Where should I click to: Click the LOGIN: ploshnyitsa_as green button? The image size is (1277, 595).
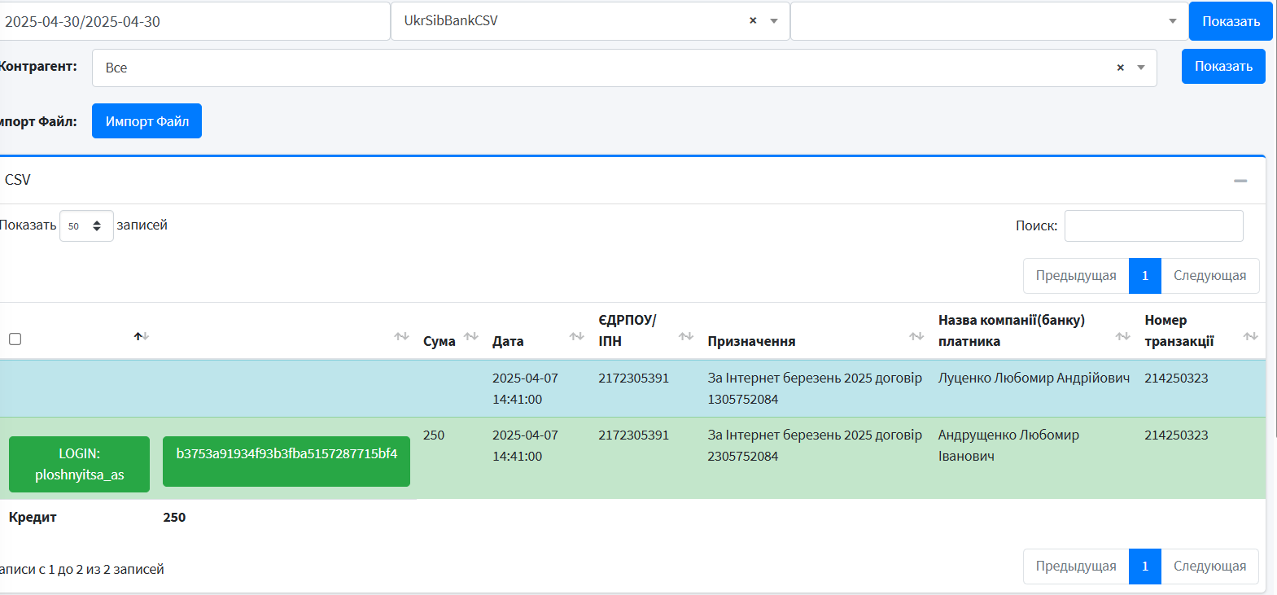tap(79, 464)
